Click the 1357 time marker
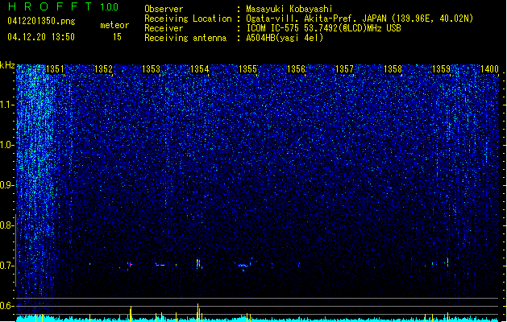Image resolution: width=507 pixels, height=322 pixels. pyautogui.click(x=344, y=68)
